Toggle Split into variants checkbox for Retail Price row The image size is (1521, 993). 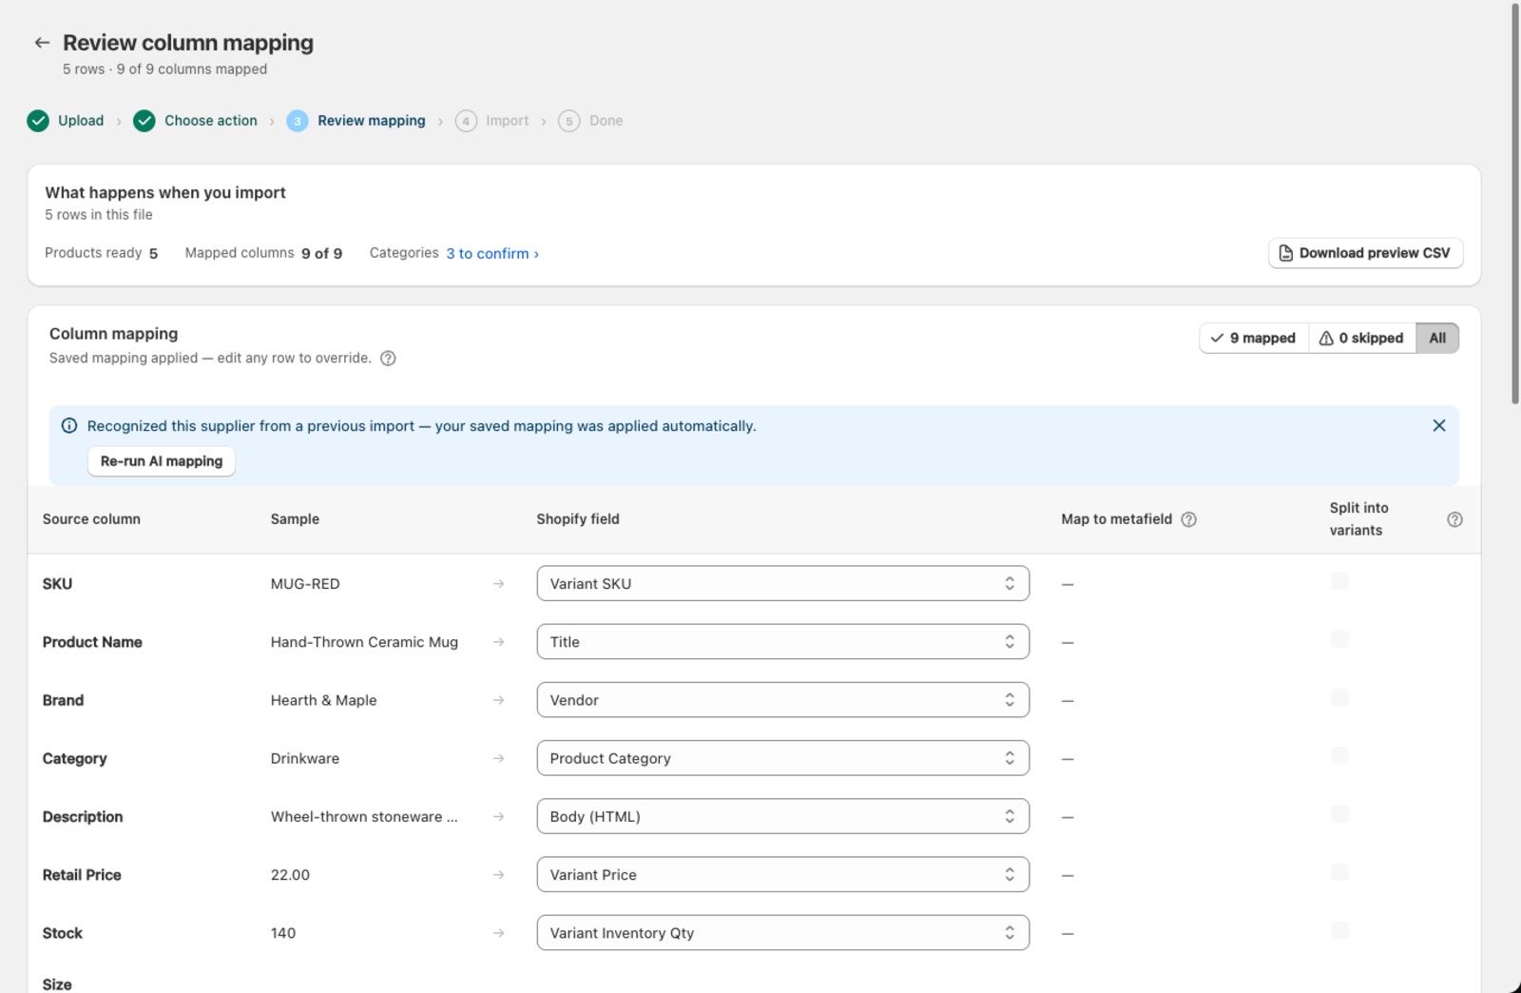pos(1339,872)
